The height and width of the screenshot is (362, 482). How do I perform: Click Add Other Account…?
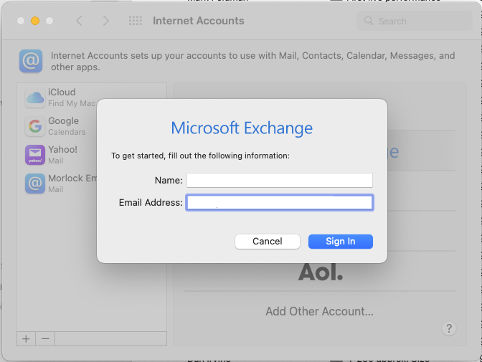coord(320,311)
